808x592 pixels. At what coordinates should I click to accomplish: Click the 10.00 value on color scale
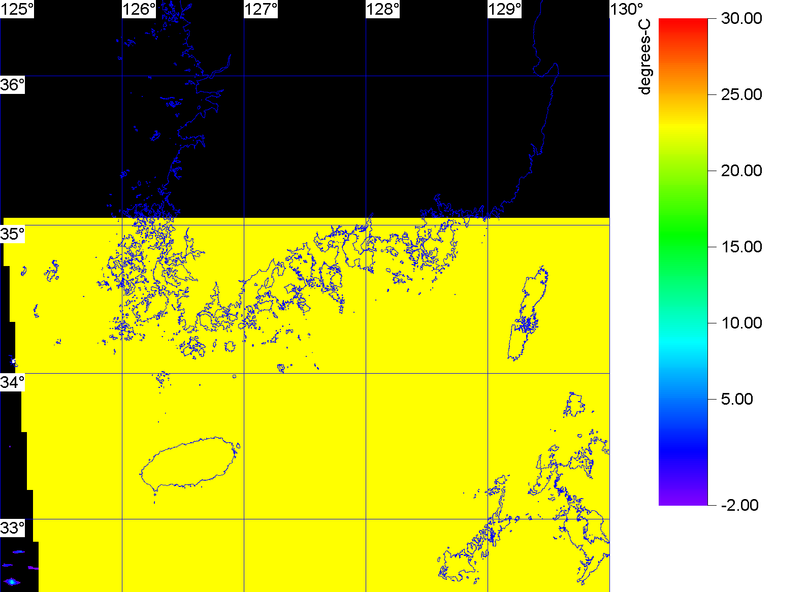click(x=741, y=323)
